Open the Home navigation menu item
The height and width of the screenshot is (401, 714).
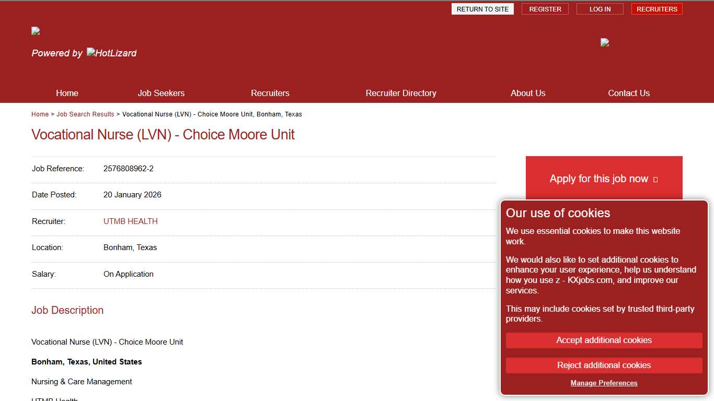click(67, 93)
